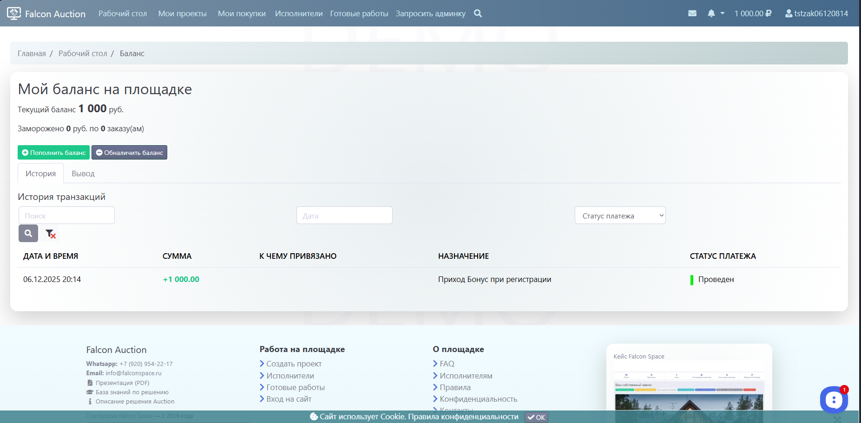Open Мои проекты menu item
Screen dimensions: 861x423
pyautogui.click(x=182, y=13)
